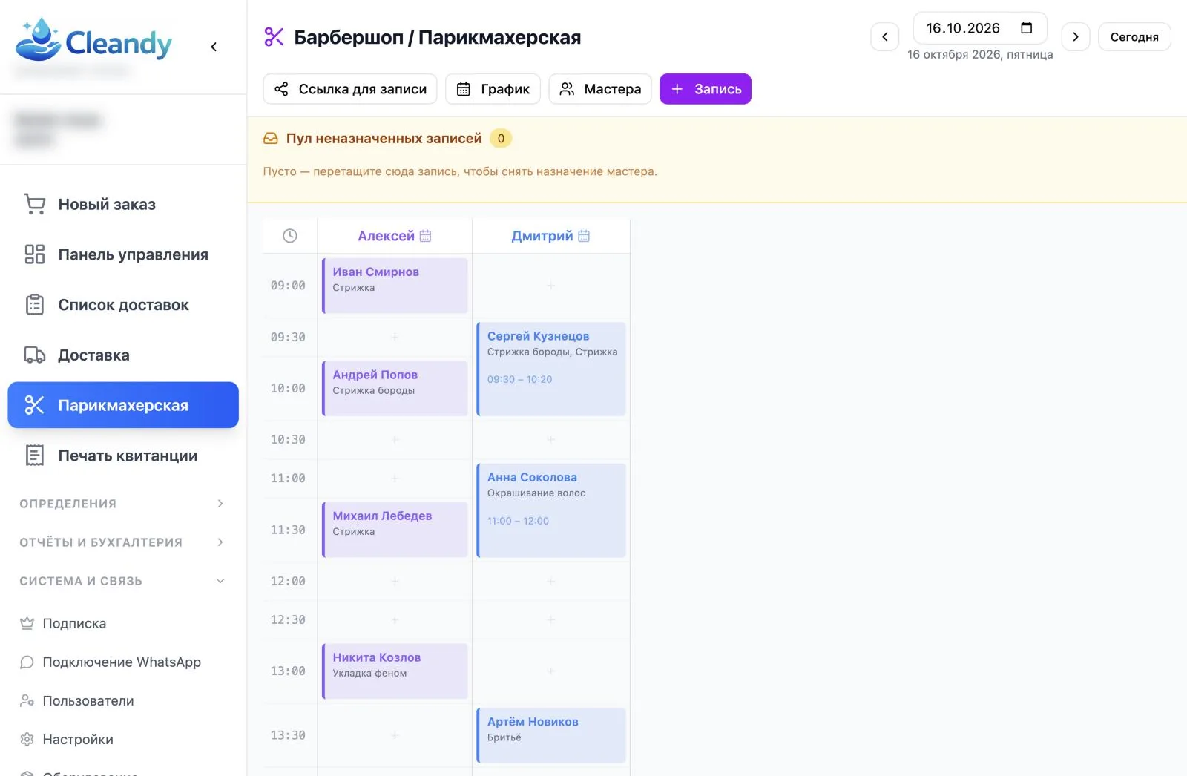
Task: Open the График schedule button
Action: tap(493, 89)
